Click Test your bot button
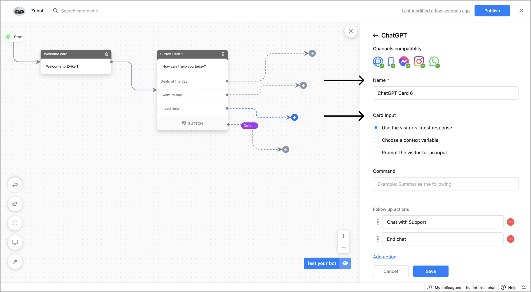 (322, 263)
